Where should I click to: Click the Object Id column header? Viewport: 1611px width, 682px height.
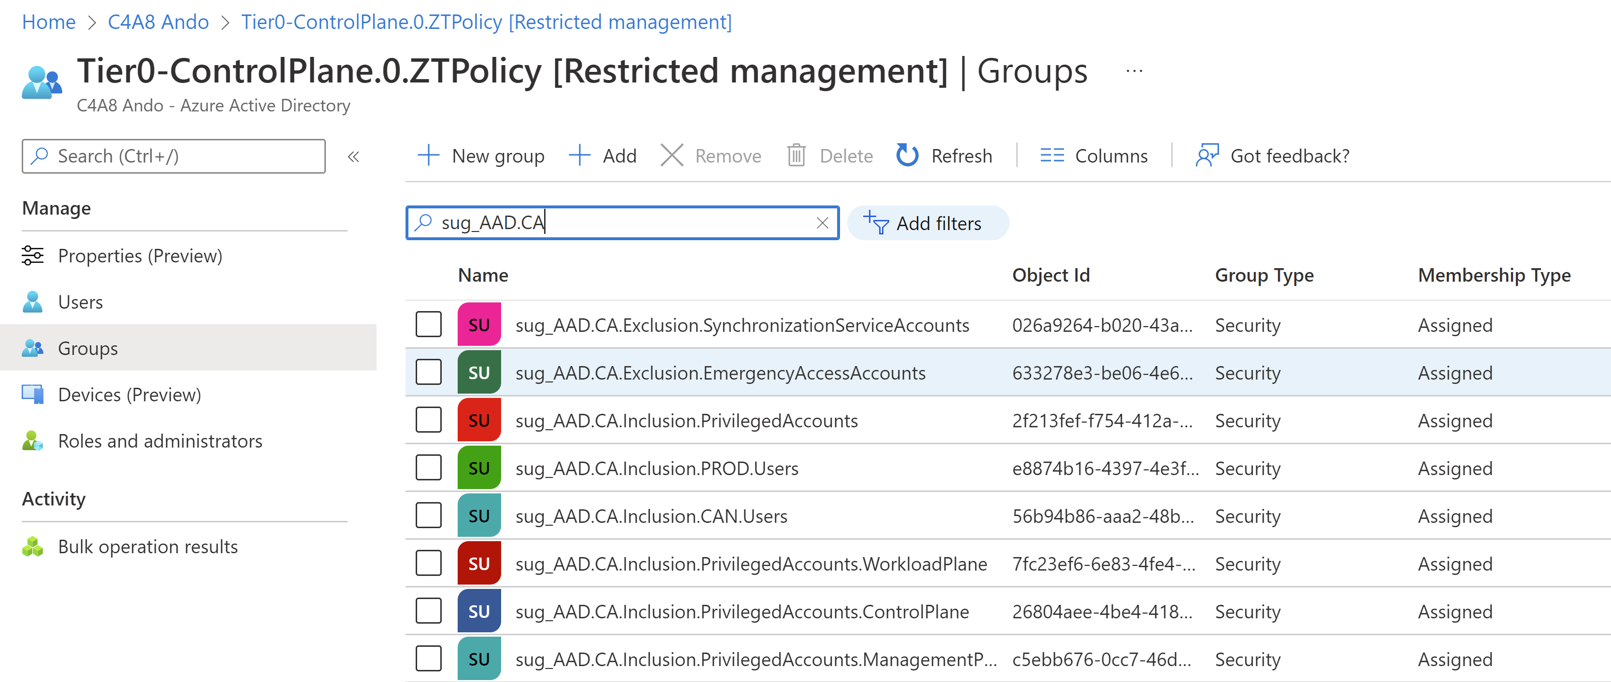(1051, 275)
